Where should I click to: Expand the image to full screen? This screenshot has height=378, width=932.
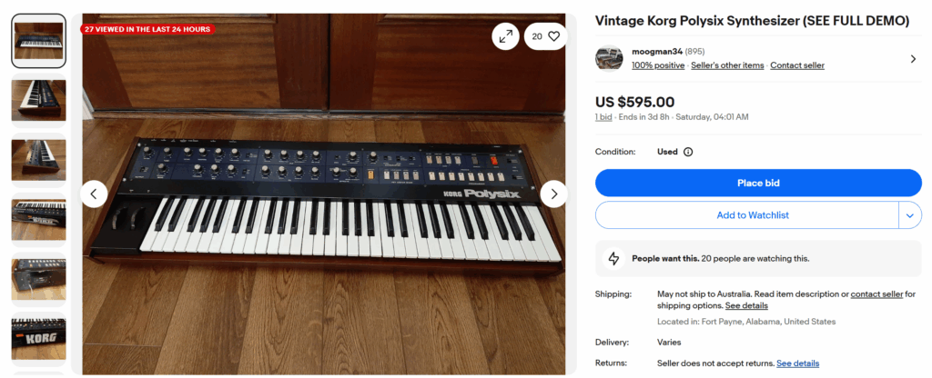click(x=505, y=36)
